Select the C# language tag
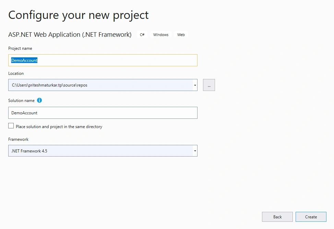Screen dimensions: 334x229 pos(142,35)
